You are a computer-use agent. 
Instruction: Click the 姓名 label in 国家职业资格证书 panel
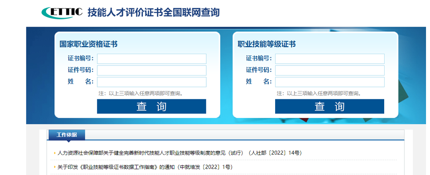point(80,82)
